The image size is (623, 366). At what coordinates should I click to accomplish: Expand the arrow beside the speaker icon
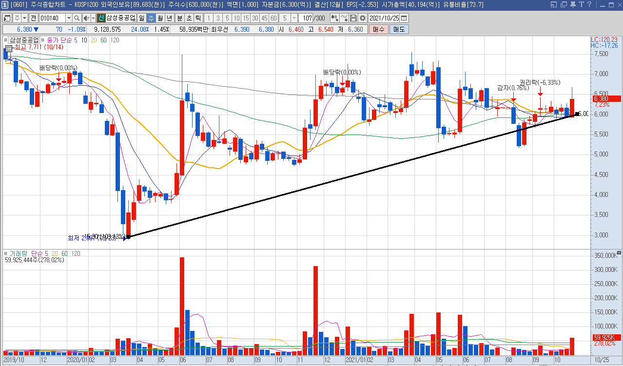[93, 18]
